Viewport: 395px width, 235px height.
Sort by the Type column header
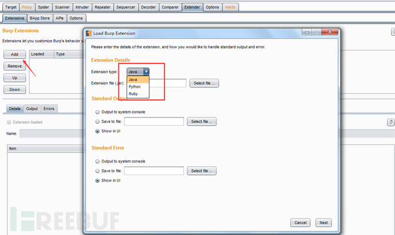click(69, 54)
